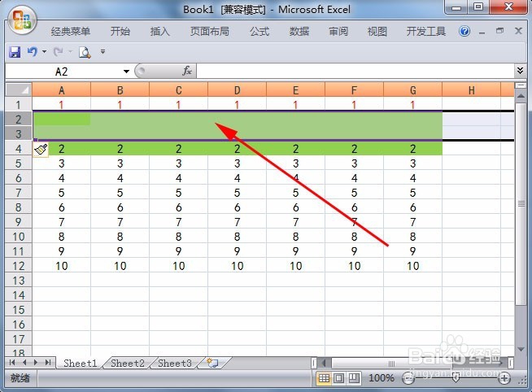Select row 7 header
532x392 pixels.
[19, 193]
